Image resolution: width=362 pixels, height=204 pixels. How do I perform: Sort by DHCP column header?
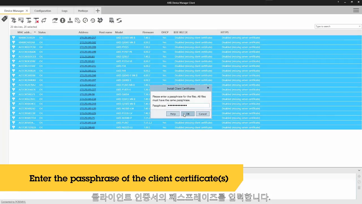165,32
